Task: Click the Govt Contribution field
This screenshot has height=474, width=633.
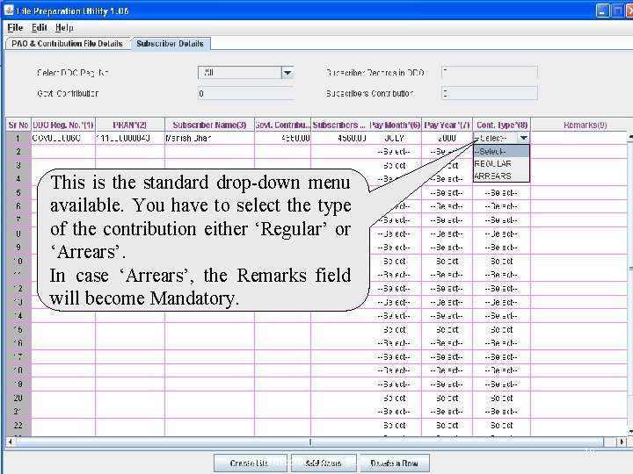Action: pyautogui.click(x=245, y=94)
